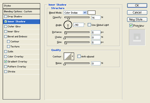Open the Drop Shadow settings label
This screenshot has width=150, height=103.
pos(15,17)
